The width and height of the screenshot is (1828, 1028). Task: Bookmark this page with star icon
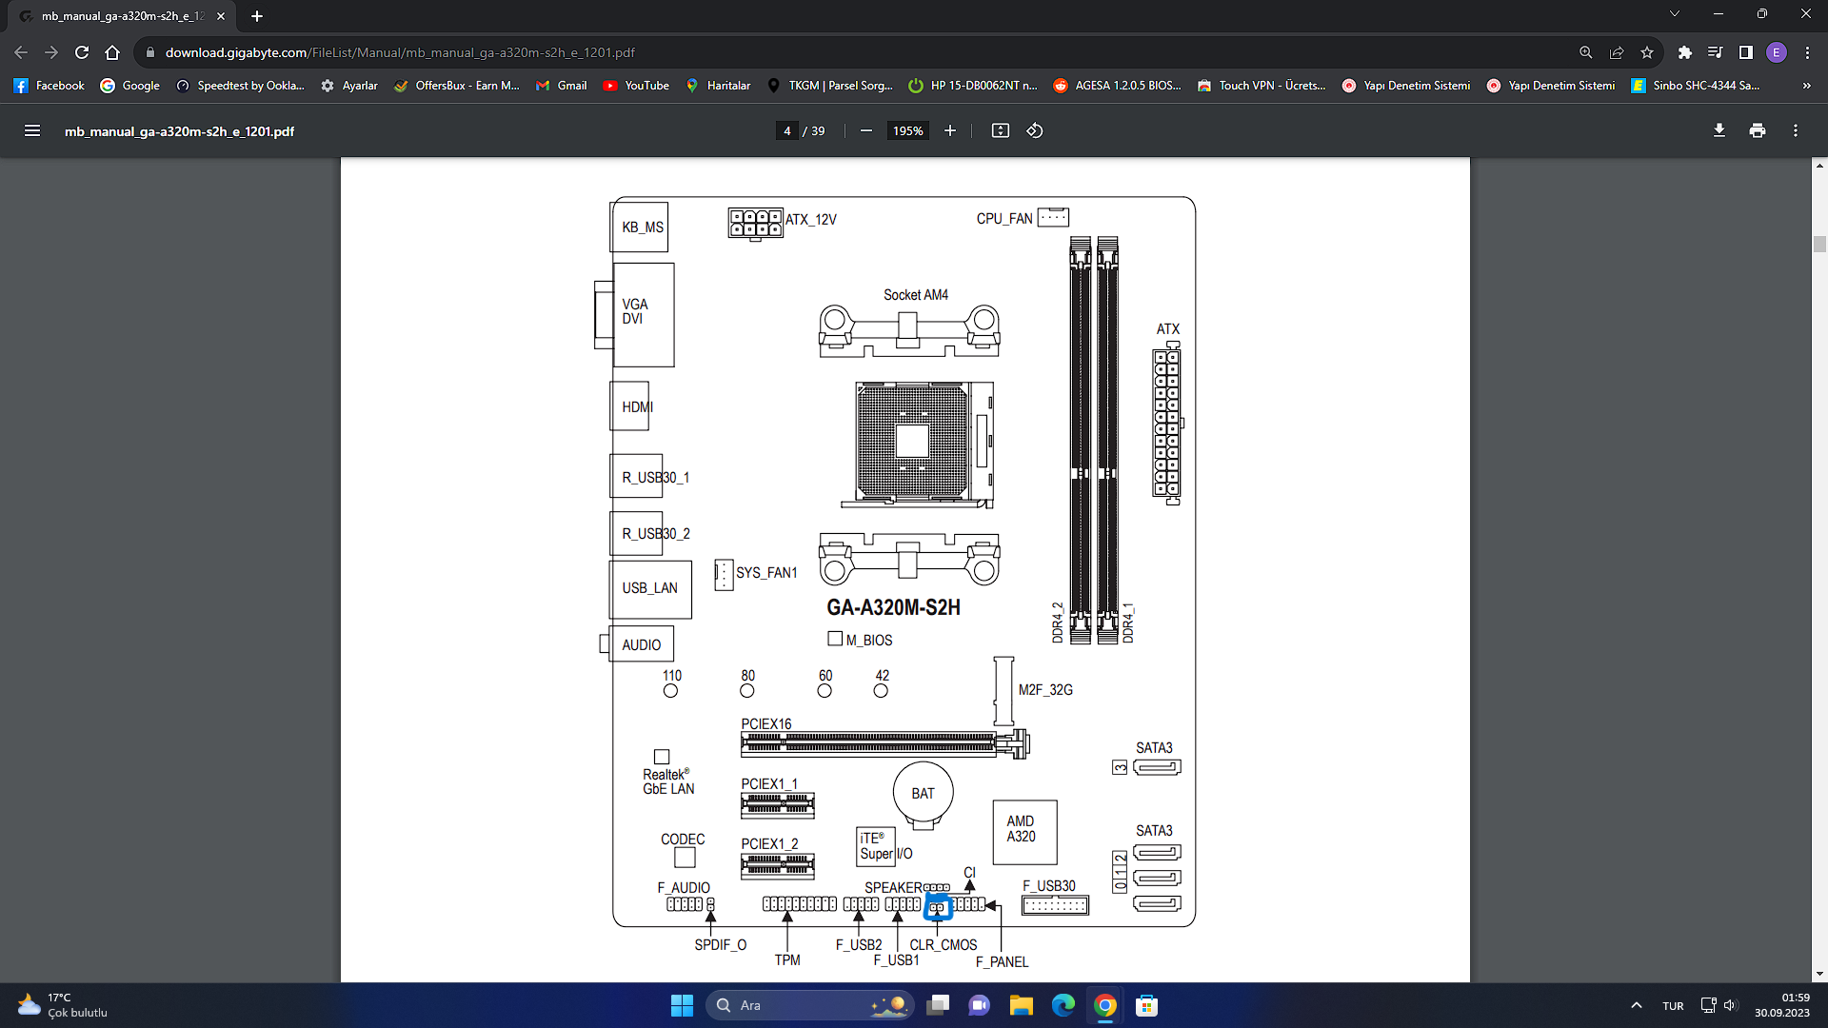(1646, 53)
